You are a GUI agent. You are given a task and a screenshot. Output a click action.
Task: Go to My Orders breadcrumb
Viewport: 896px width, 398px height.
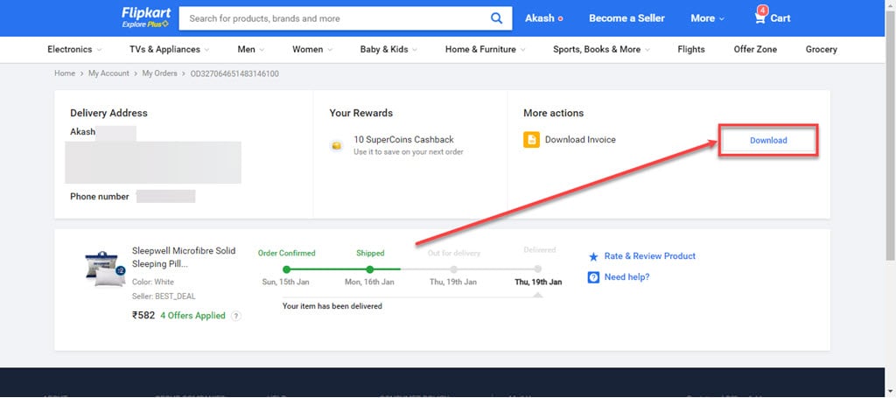[x=159, y=73]
